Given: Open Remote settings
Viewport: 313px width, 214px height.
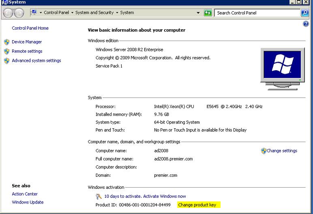Looking at the screenshot, I should click(27, 52).
